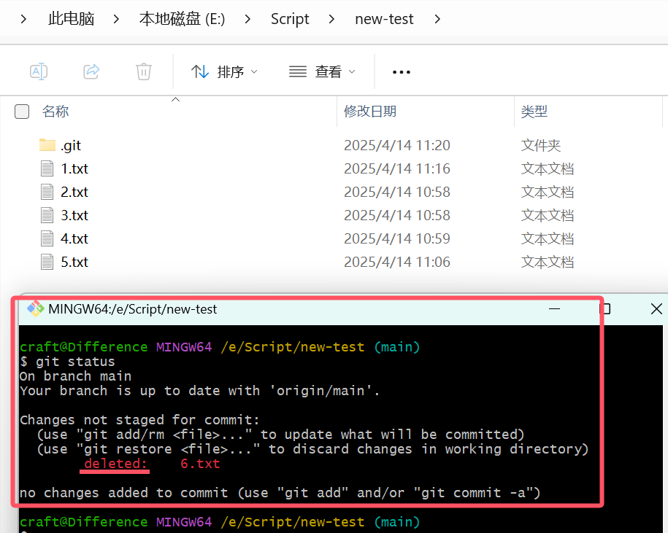This screenshot has height=533, width=668.
Task: Sort by the 名称 column header
Action: click(55, 112)
